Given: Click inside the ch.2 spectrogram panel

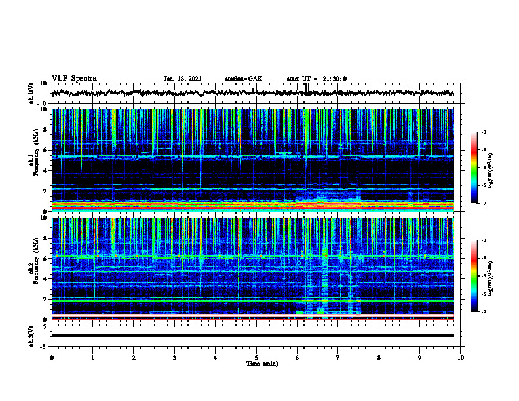Looking at the screenshot, I should click(253, 269).
